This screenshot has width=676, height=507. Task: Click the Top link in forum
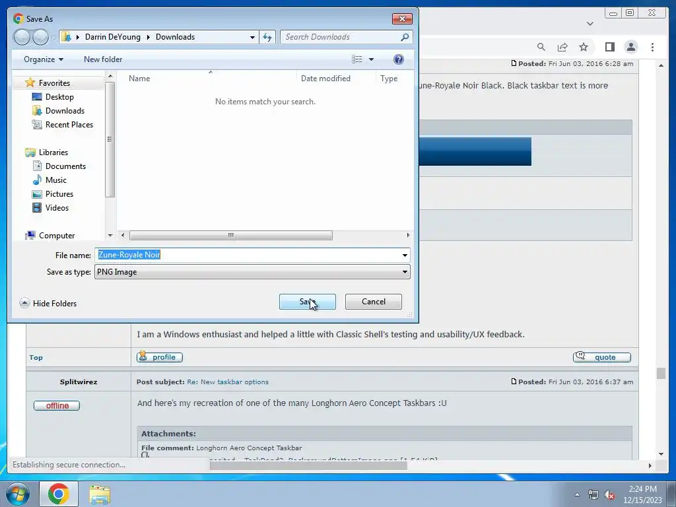coord(36,357)
